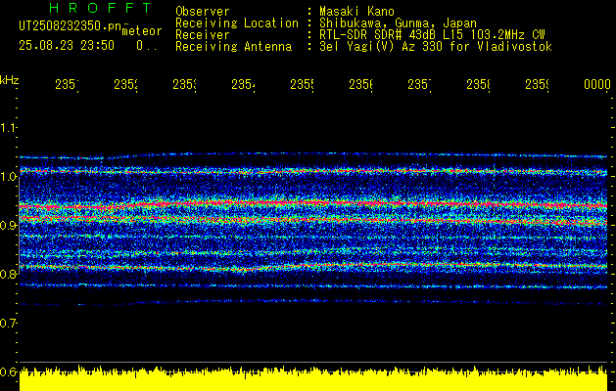Click the 2352 time axis label
Screen dimensions: 616x391
coord(125,84)
